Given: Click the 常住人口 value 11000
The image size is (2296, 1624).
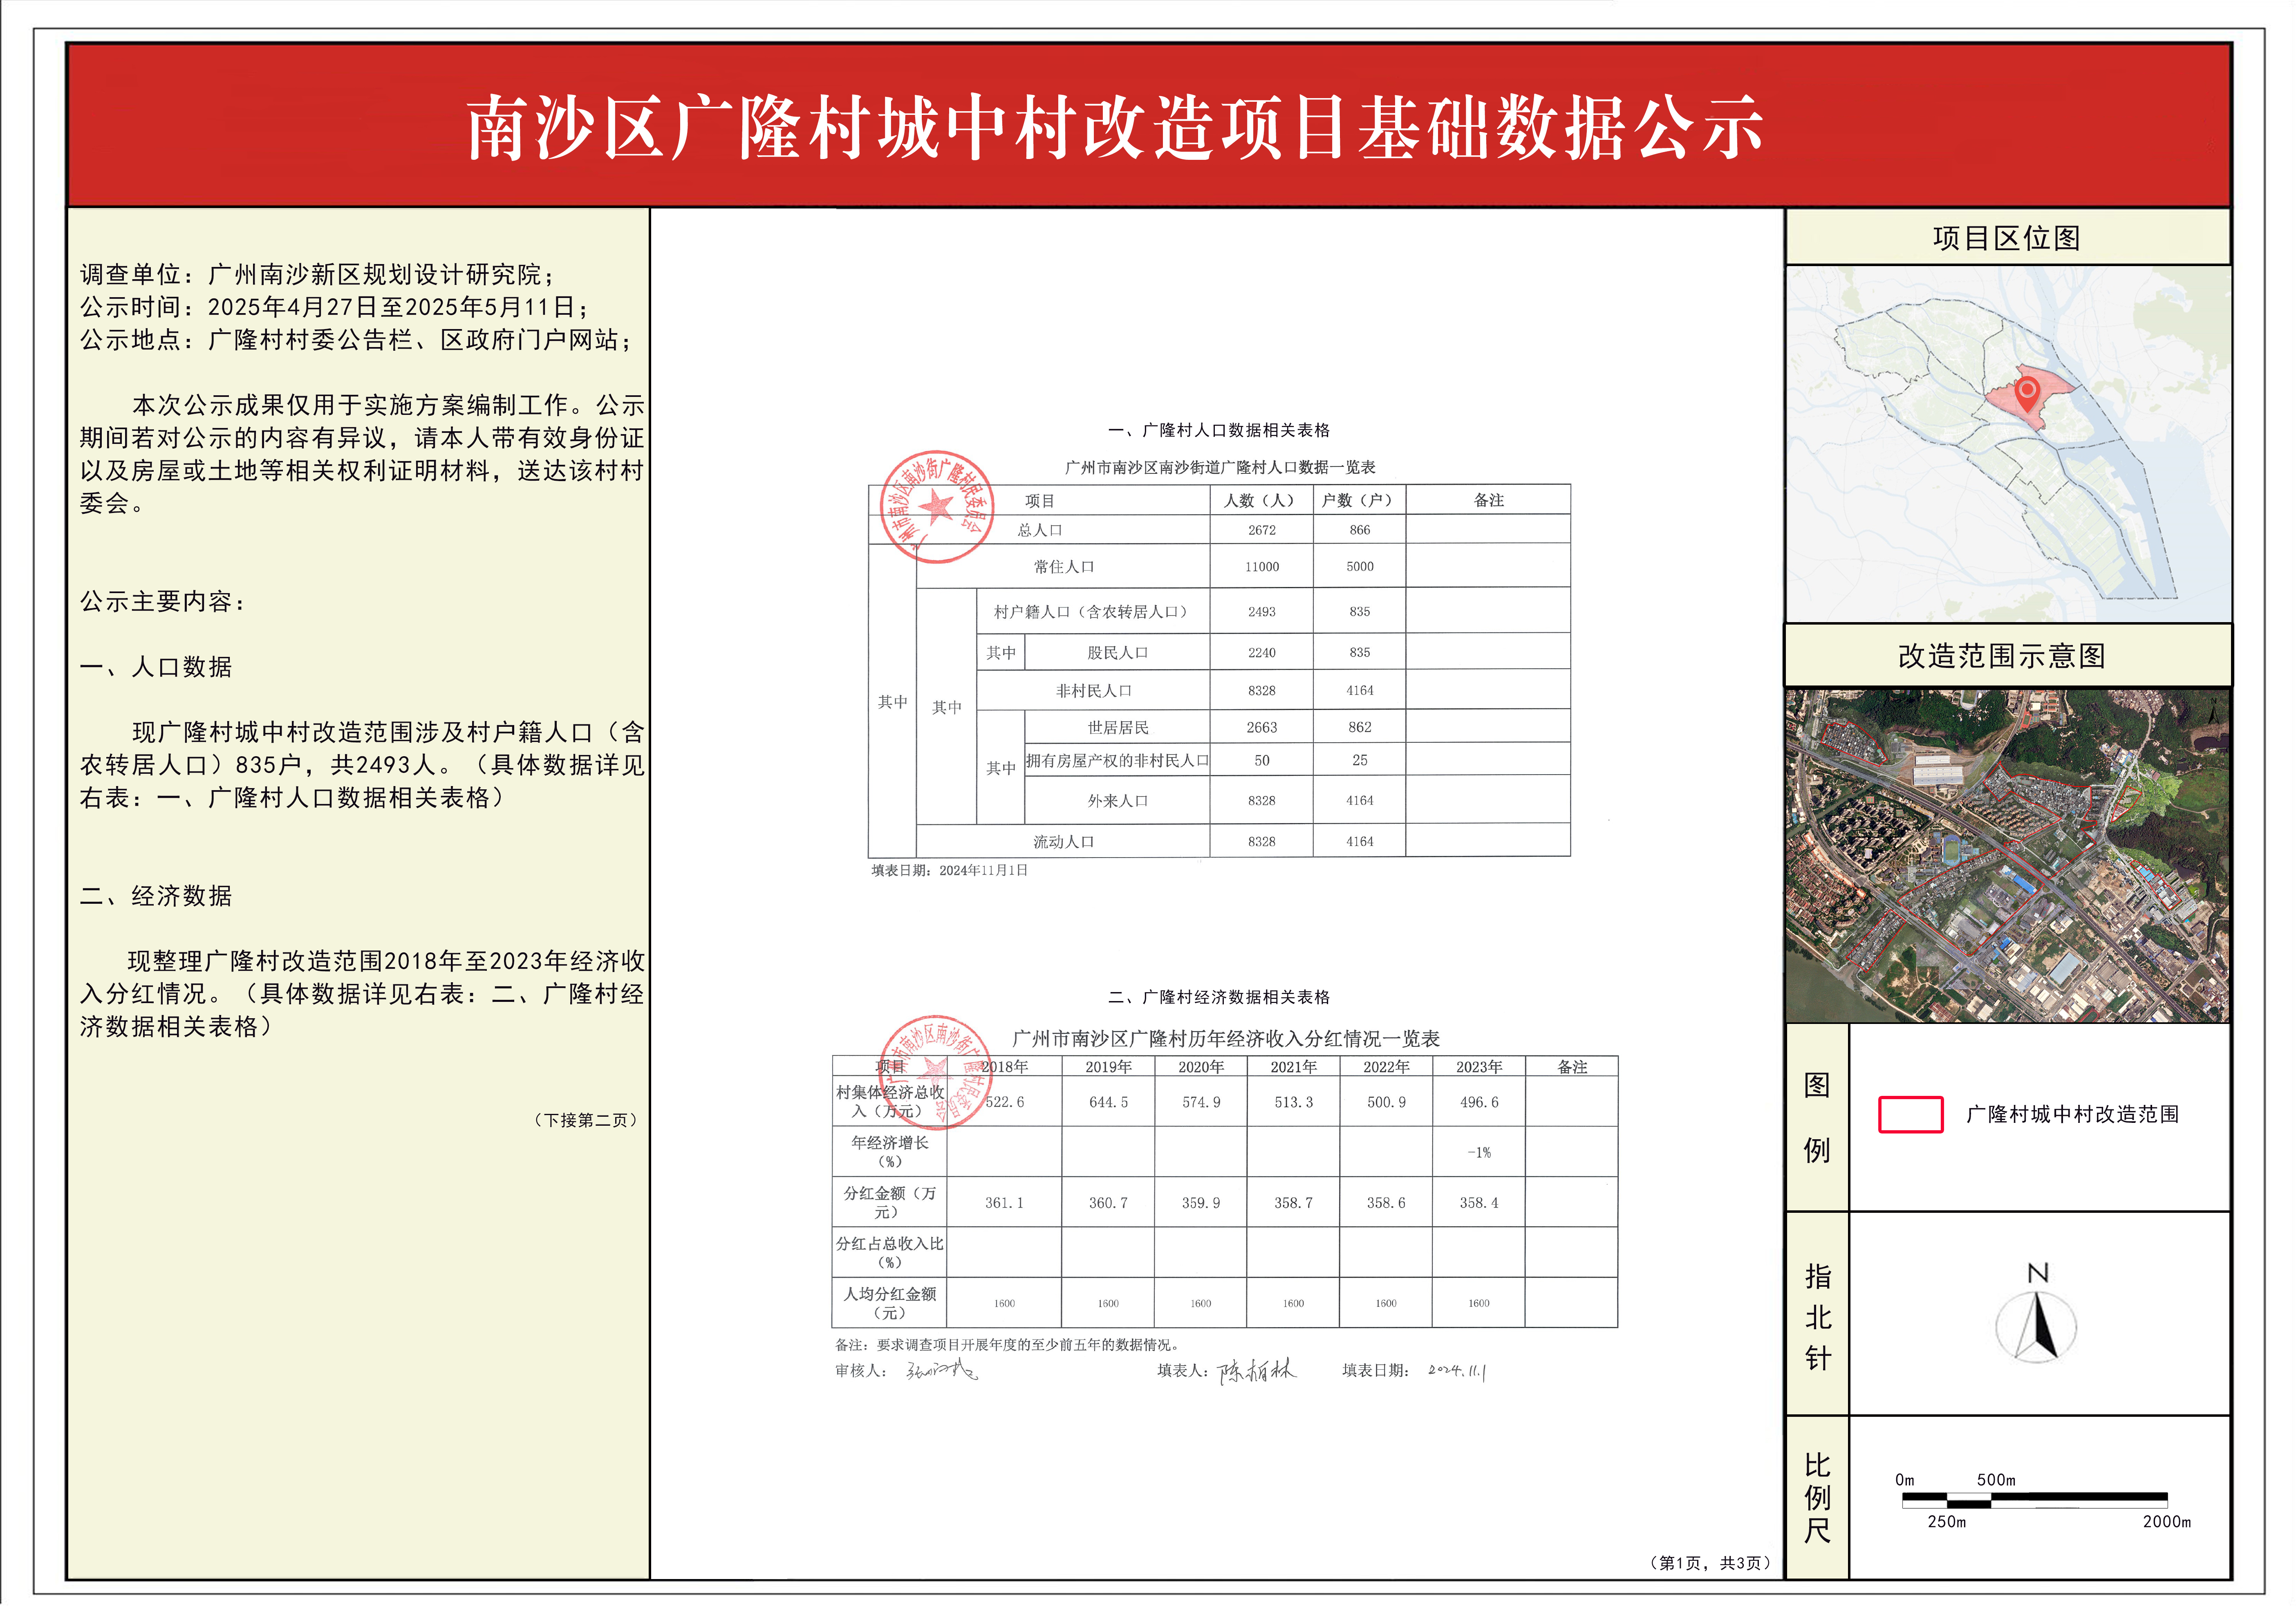Looking at the screenshot, I should (1262, 567).
